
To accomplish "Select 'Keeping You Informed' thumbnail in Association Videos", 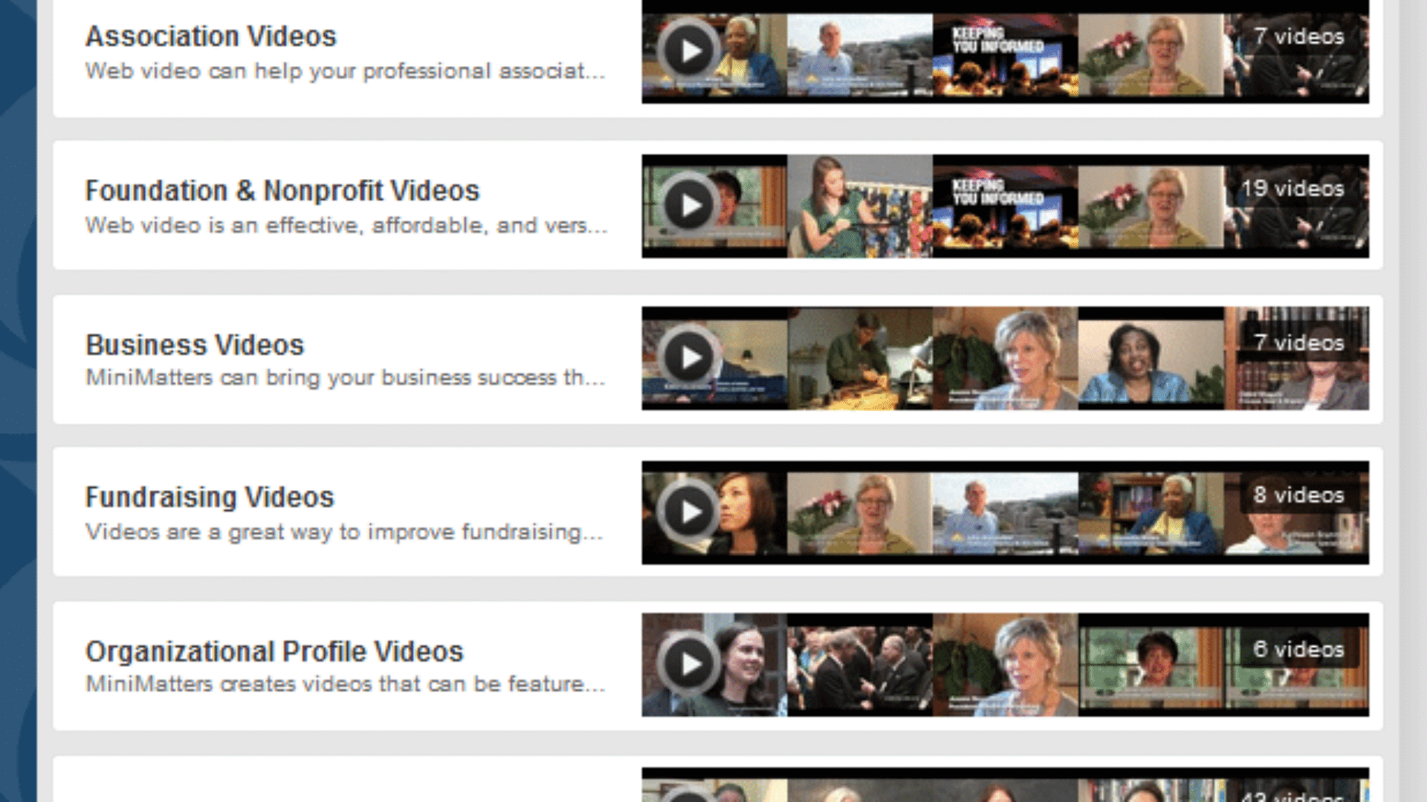I will tap(1006, 55).
